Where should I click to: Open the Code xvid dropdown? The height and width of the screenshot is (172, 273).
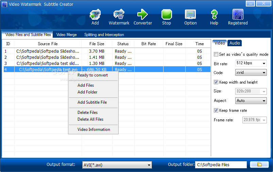click(x=251, y=72)
